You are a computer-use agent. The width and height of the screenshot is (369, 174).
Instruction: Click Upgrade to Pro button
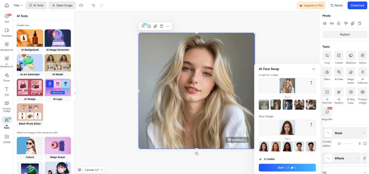point(311,5)
